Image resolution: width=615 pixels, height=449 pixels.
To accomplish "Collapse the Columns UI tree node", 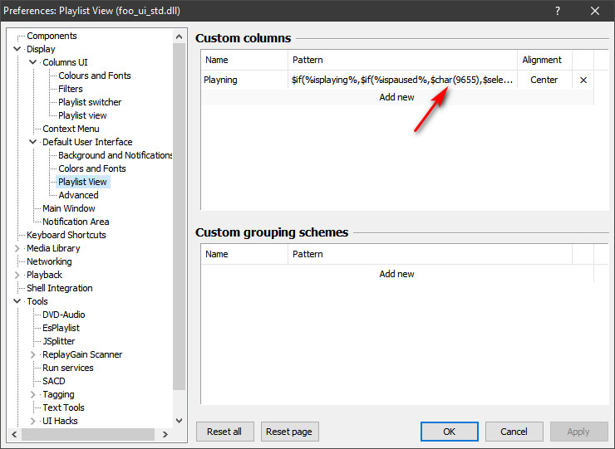I will click(33, 62).
